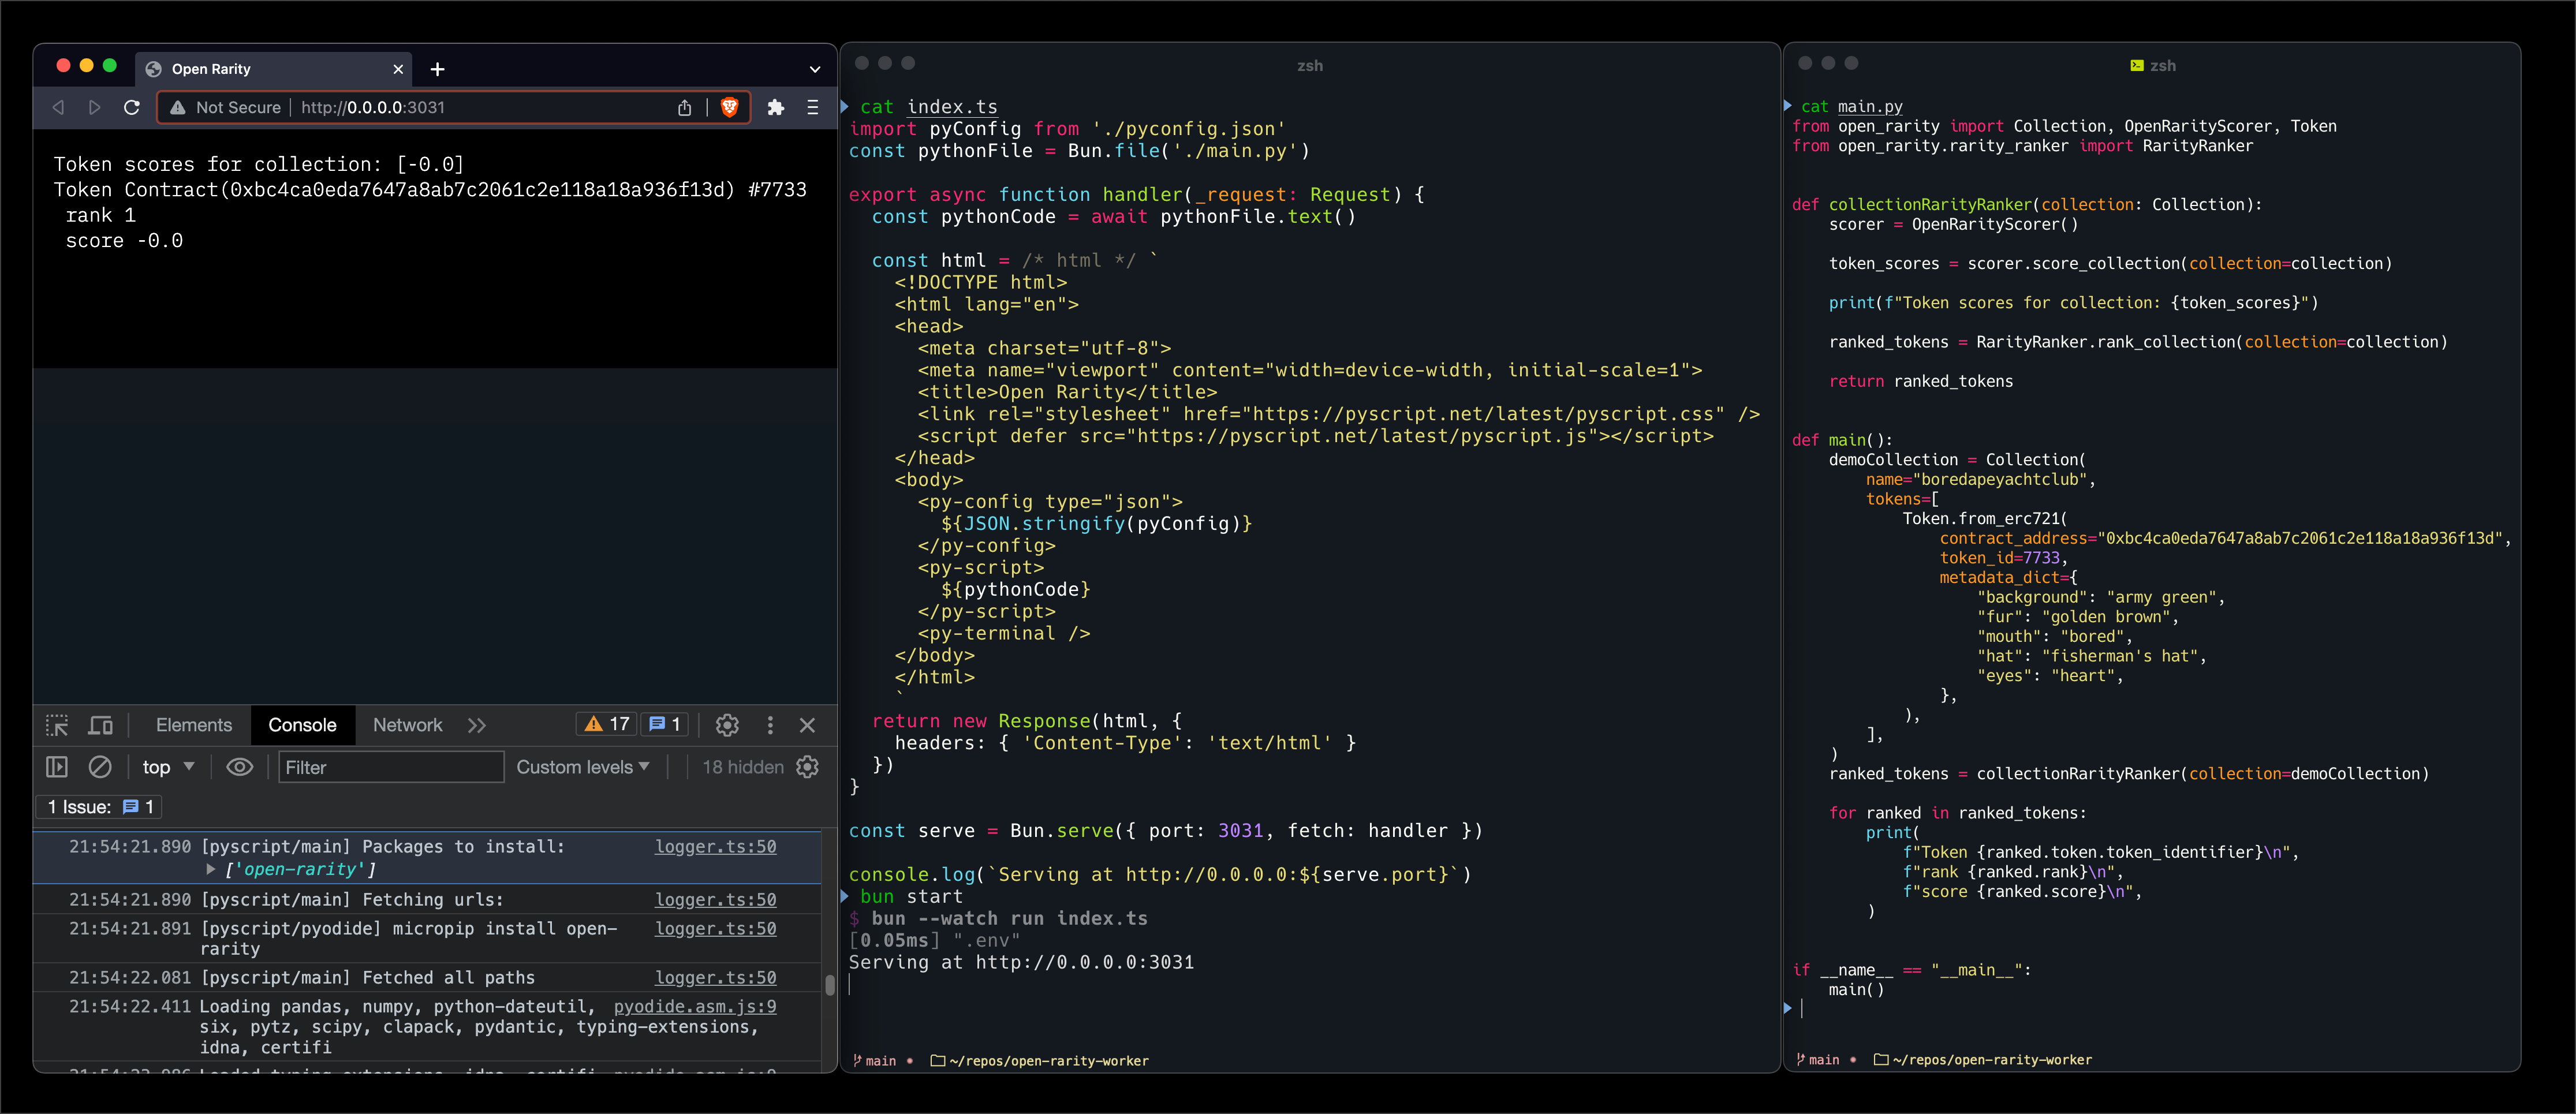Open the Brave Shields lion icon
Image resolution: width=2576 pixels, height=1114 pixels.
[729, 107]
